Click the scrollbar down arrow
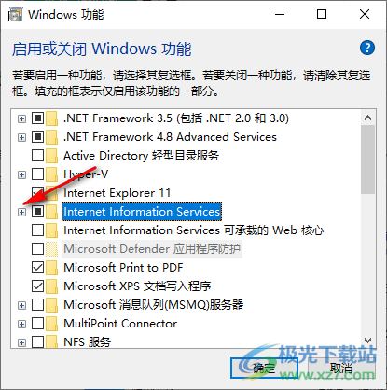This screenshot has width=387, height=390. coord(368,341)
